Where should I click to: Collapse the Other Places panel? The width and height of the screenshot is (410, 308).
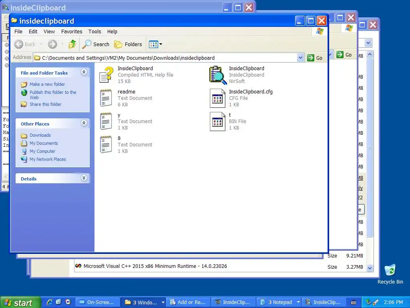(x=84, y=123)
